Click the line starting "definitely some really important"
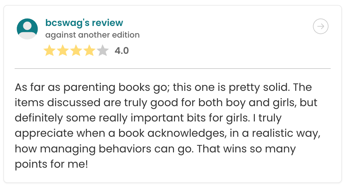 coord(148,118)
